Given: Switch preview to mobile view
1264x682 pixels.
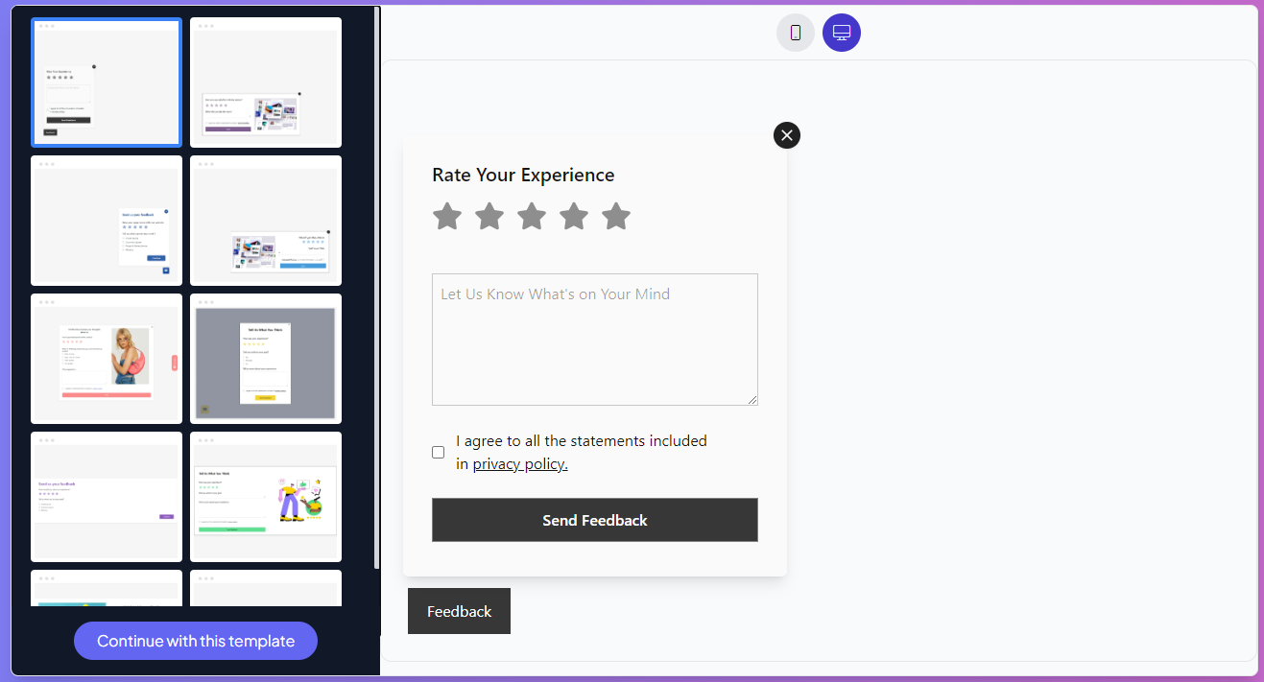Looking at the screenshot, I should point(795,32).
